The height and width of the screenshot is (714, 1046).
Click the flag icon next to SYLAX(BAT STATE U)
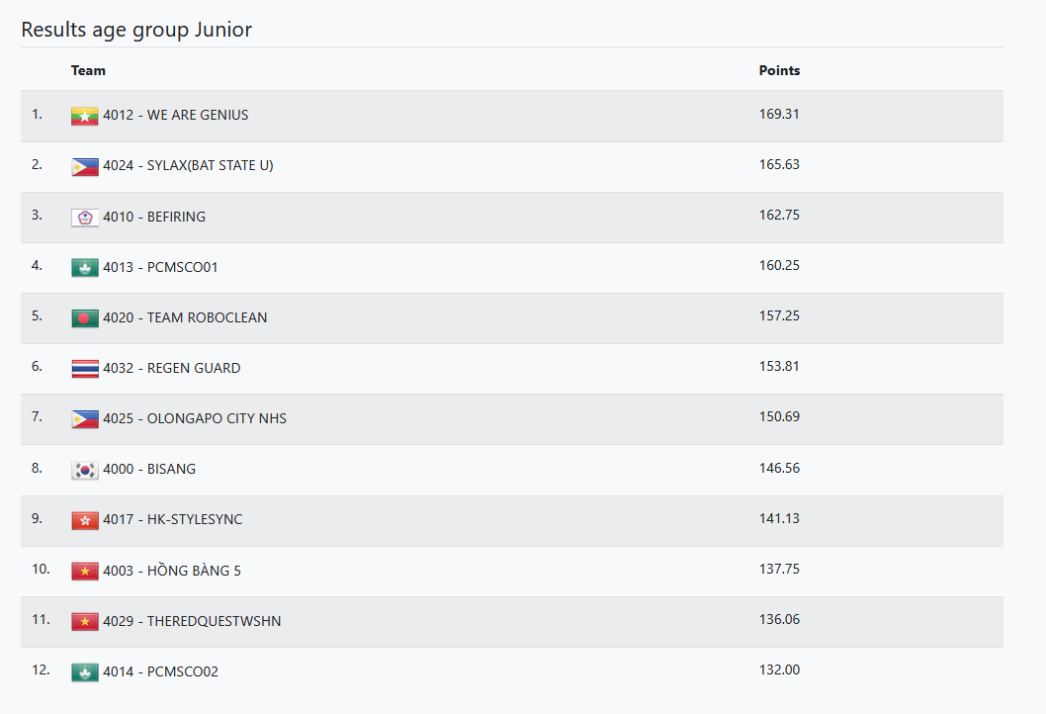point(85,167)
